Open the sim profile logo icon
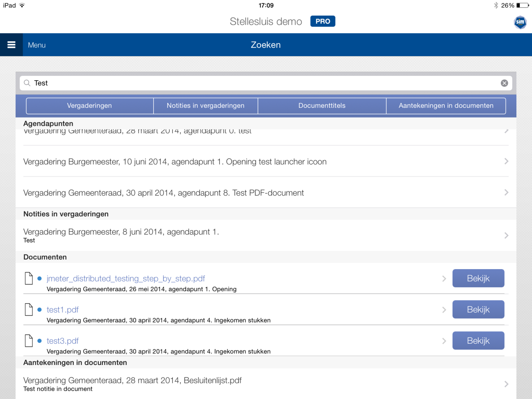 click(x=520, y=22)
